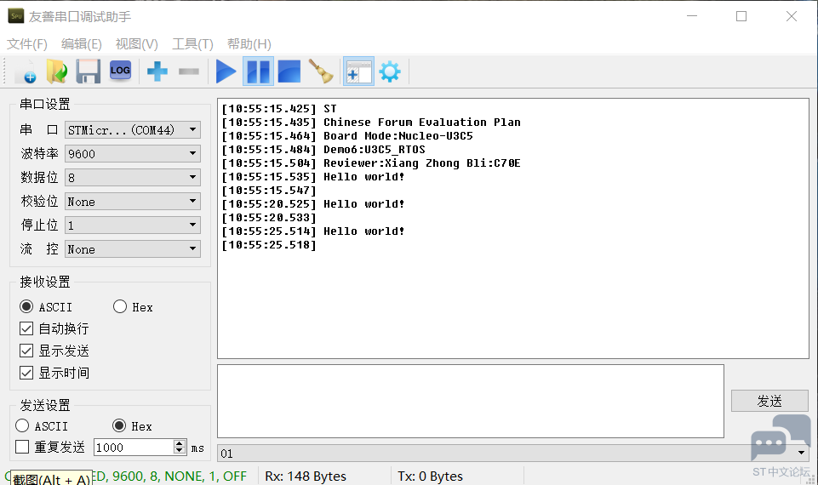The height and width of the screenshot is (485, 818).
Task: Toggle the LOG recording icon
Action: (120, 71)
